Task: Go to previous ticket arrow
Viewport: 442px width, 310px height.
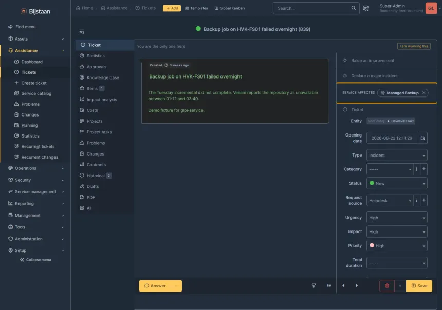Action: pyautogui.click(x=343, y=286)
